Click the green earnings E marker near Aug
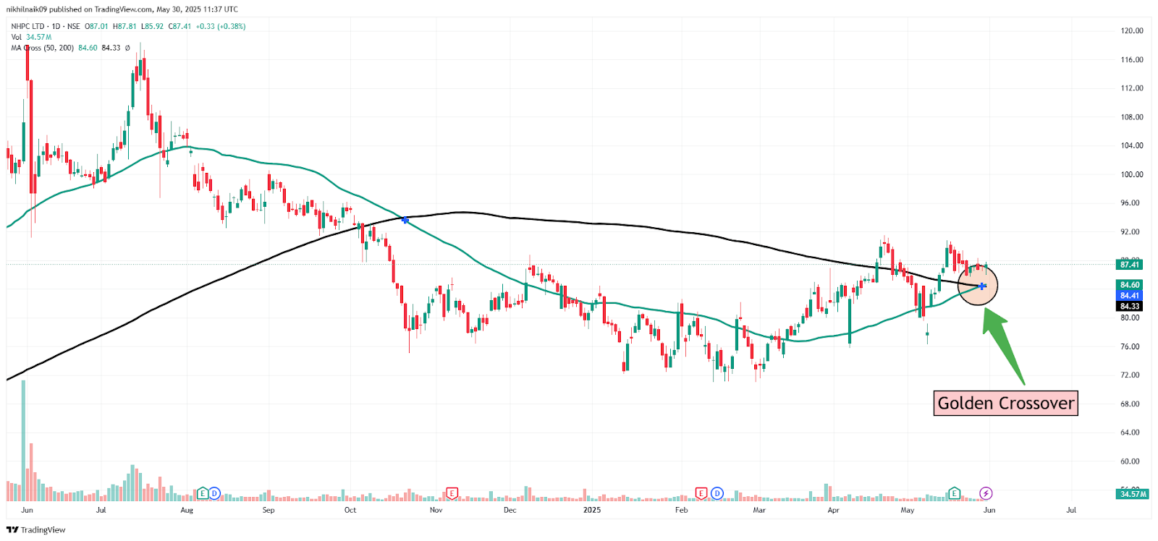 pyautogui.click(x=203, y=493)
